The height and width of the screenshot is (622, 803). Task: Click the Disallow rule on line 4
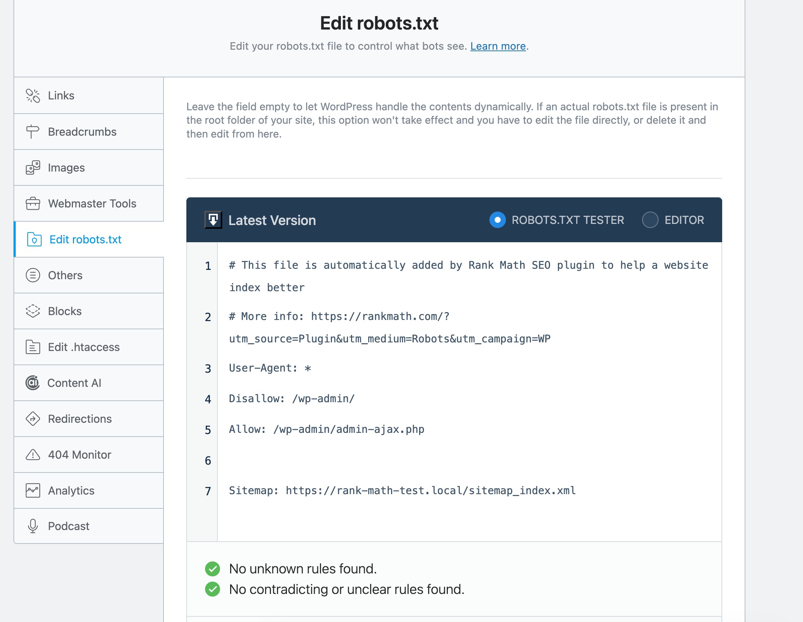click(x=291, y=398)
